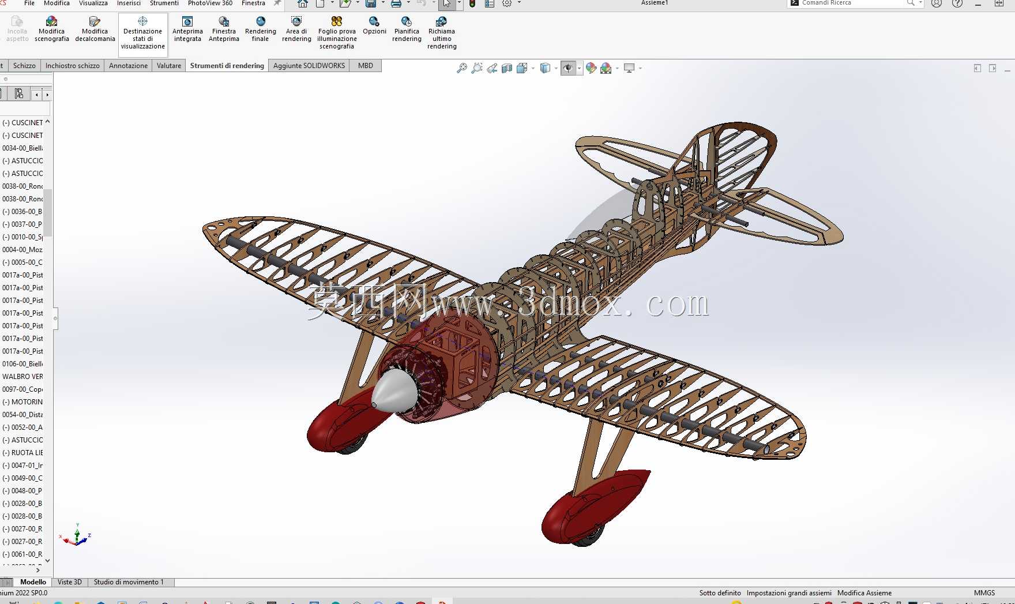Click MMGS units in status bar
Screen dimensions: 1015x604
pyautogui.click(x=984, y=593)
